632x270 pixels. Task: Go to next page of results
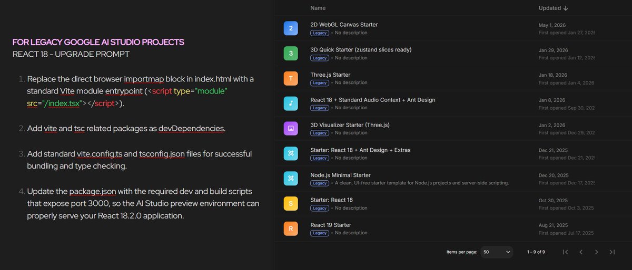[597, 252]
